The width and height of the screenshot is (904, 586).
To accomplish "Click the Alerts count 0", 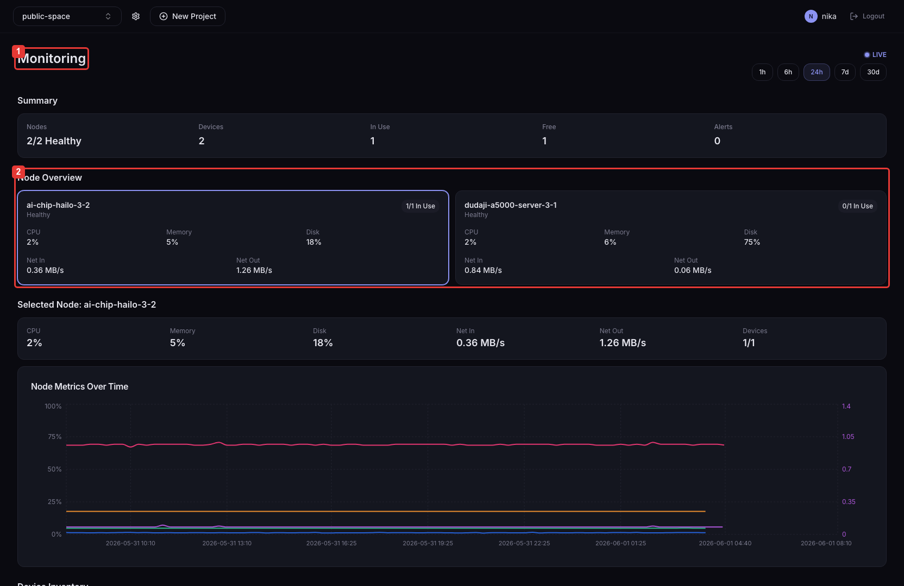I will tap(717, 141).
